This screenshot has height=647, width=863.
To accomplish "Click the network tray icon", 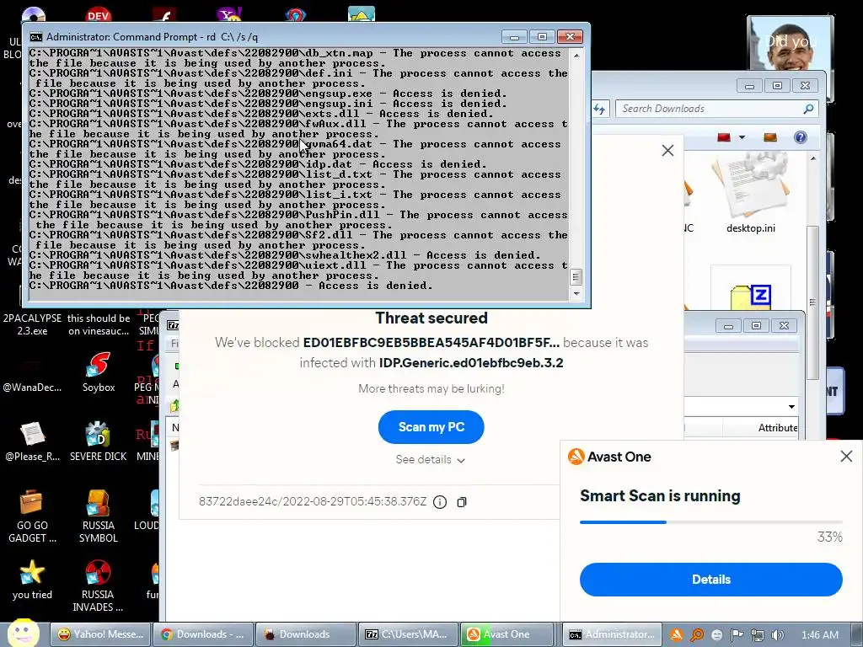I will tap(758, 635).
